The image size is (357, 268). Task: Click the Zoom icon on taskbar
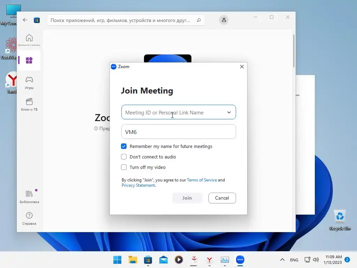click(x=240, y=260)
